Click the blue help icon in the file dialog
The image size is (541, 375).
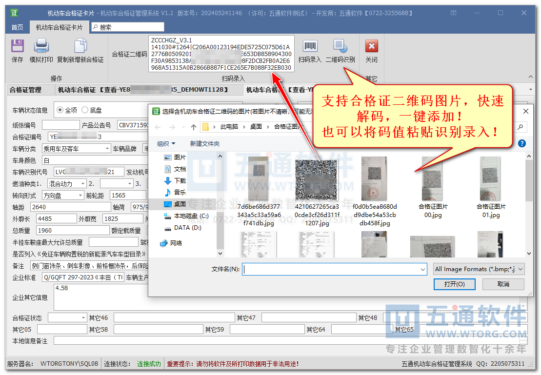(x=522, y=143)
